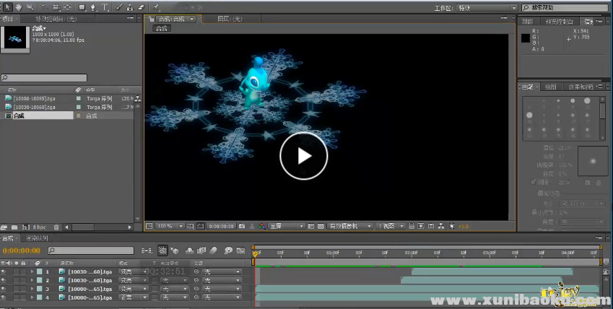Delete selected item with trash icon
Image resolution: width=613 pixels, height=309 pixels.
click(x=56, y=227)
